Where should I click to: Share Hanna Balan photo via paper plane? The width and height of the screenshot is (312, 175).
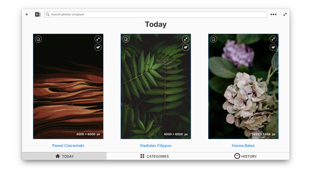click(x=273, y=48)
